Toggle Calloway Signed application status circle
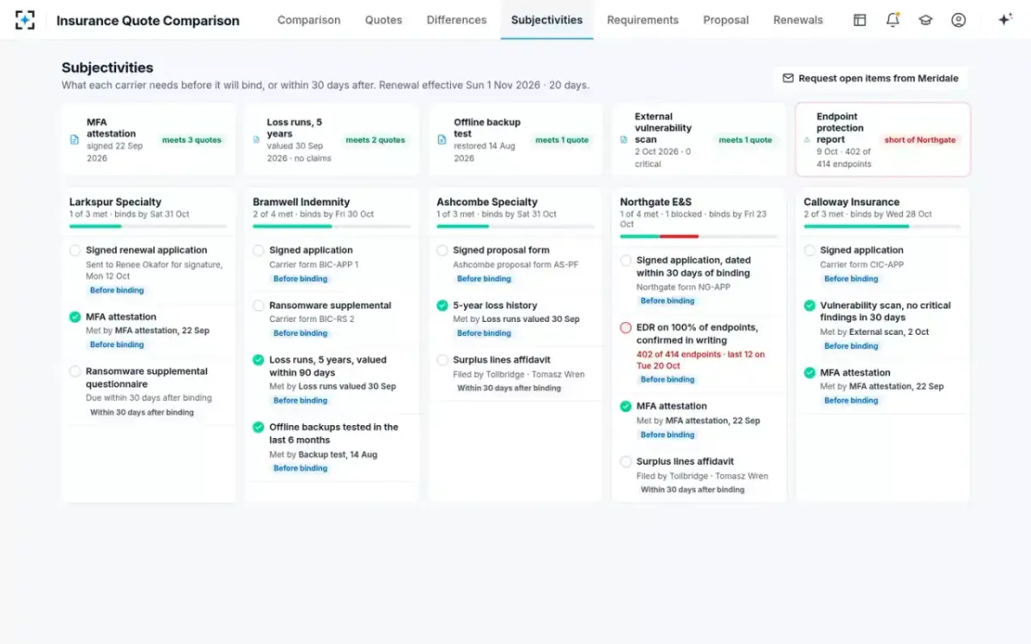This screenshot has height=644, width=1031. [x=809, y=251]
